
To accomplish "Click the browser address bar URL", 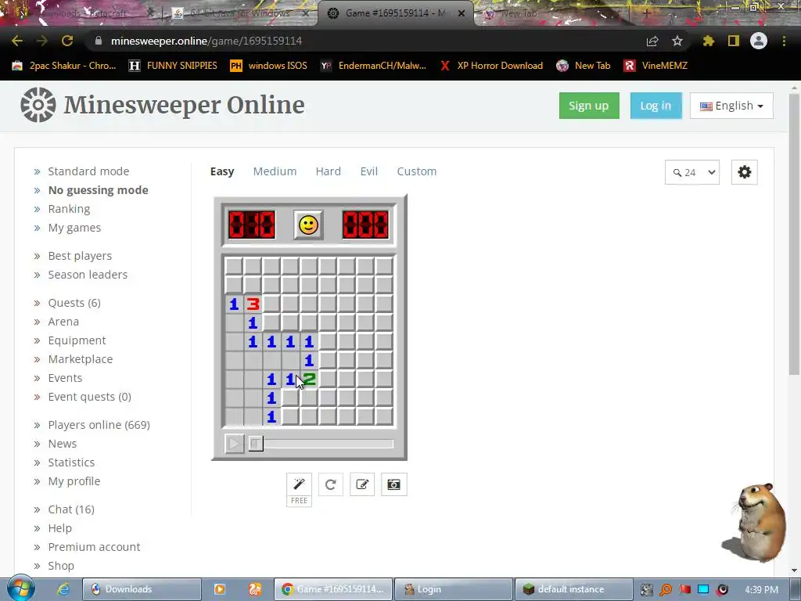I will pos(207,41).
